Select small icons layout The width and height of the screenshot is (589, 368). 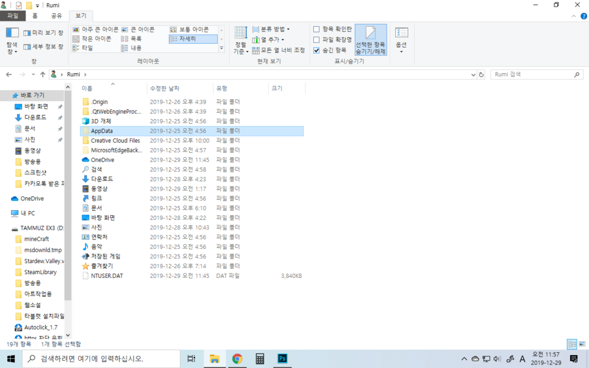coord(92,38)
